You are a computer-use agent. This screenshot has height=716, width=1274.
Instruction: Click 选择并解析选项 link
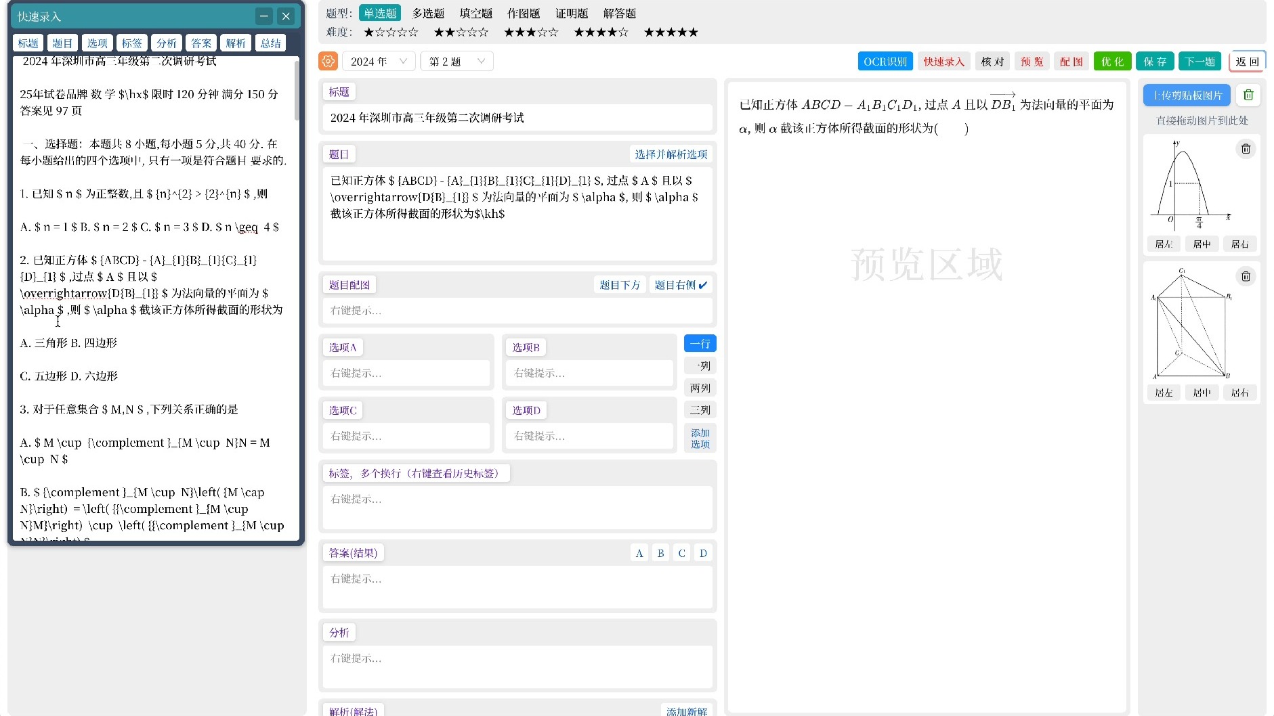click(671, 154)
